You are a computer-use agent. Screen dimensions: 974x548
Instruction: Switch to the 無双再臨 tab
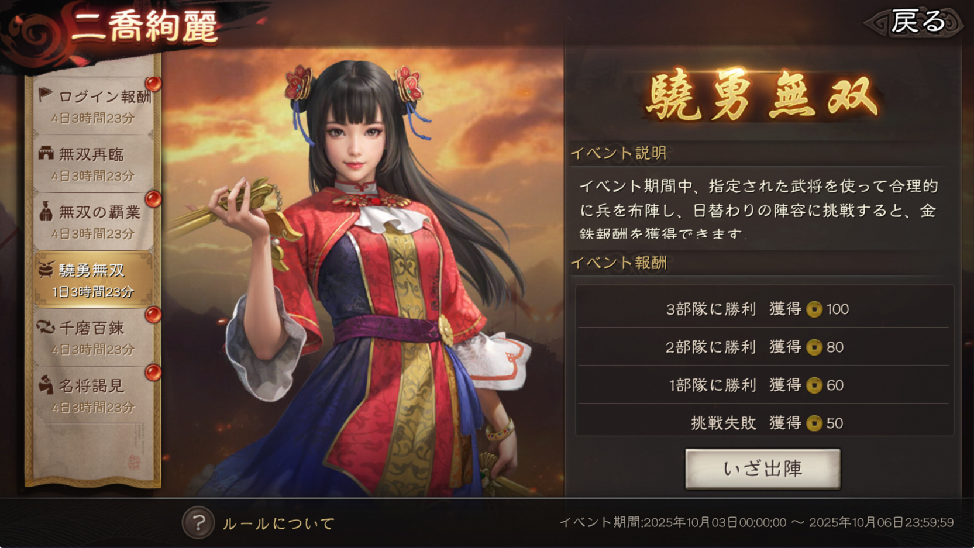coord(94,164)
